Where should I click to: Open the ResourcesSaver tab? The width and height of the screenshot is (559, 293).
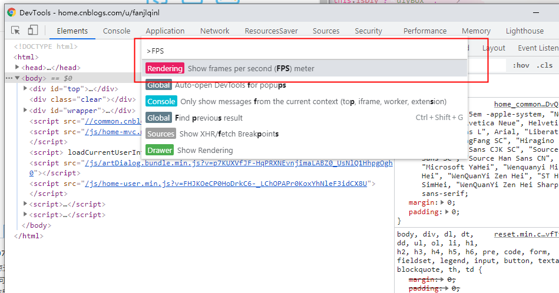coord(271,31)
